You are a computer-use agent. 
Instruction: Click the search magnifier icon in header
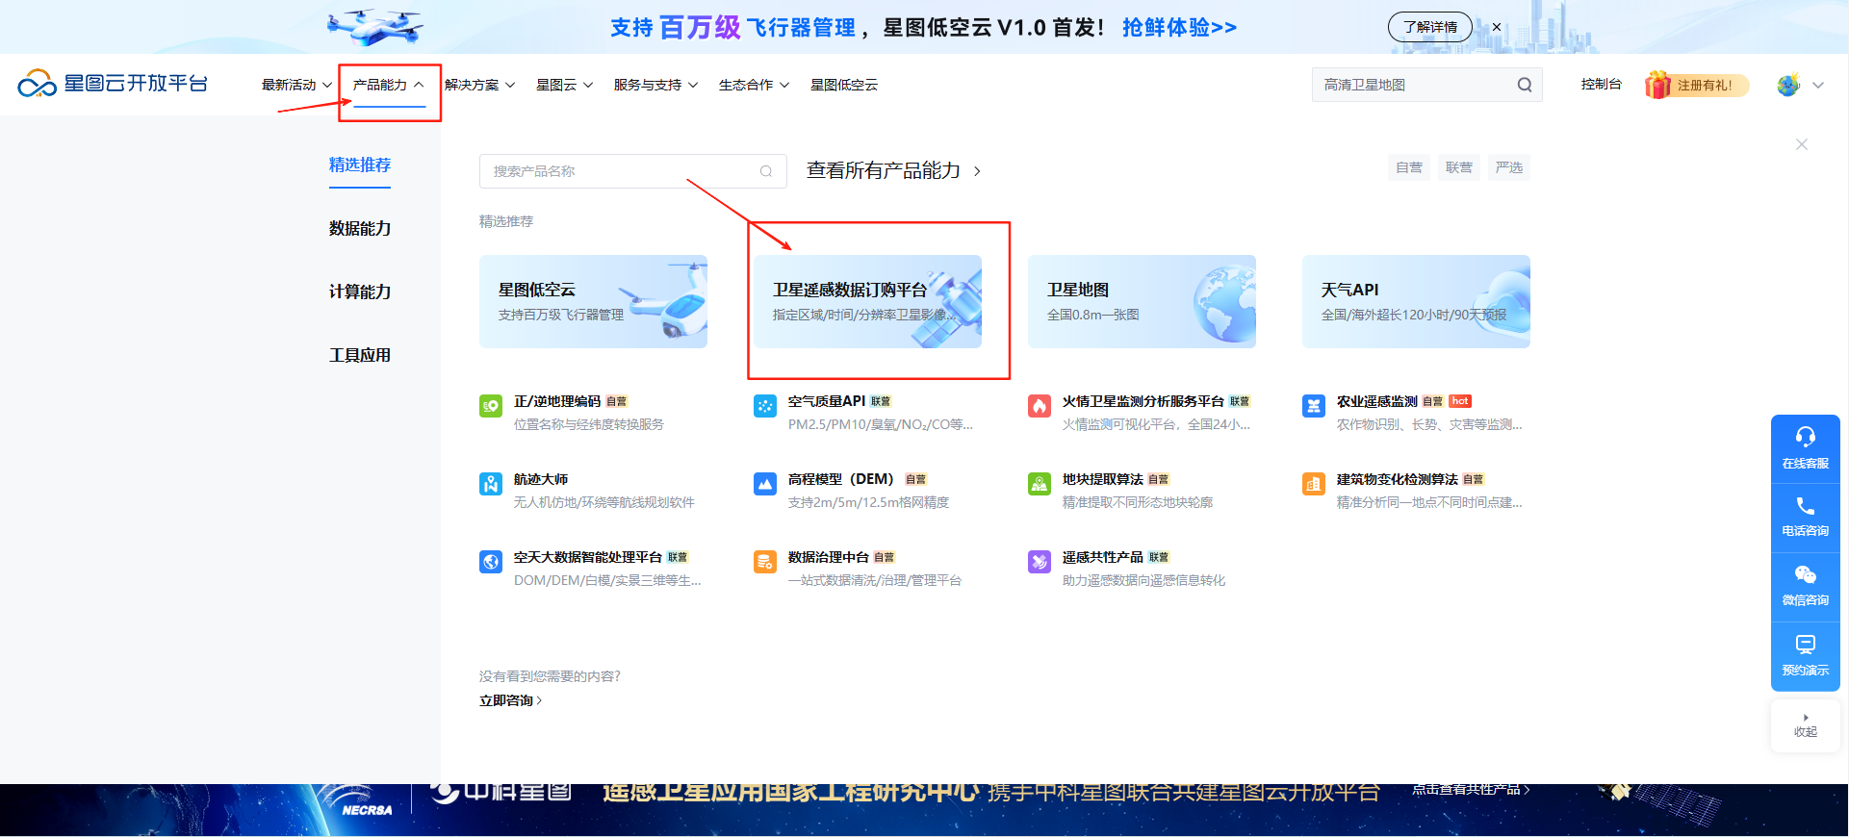[x=1525, y=85]
